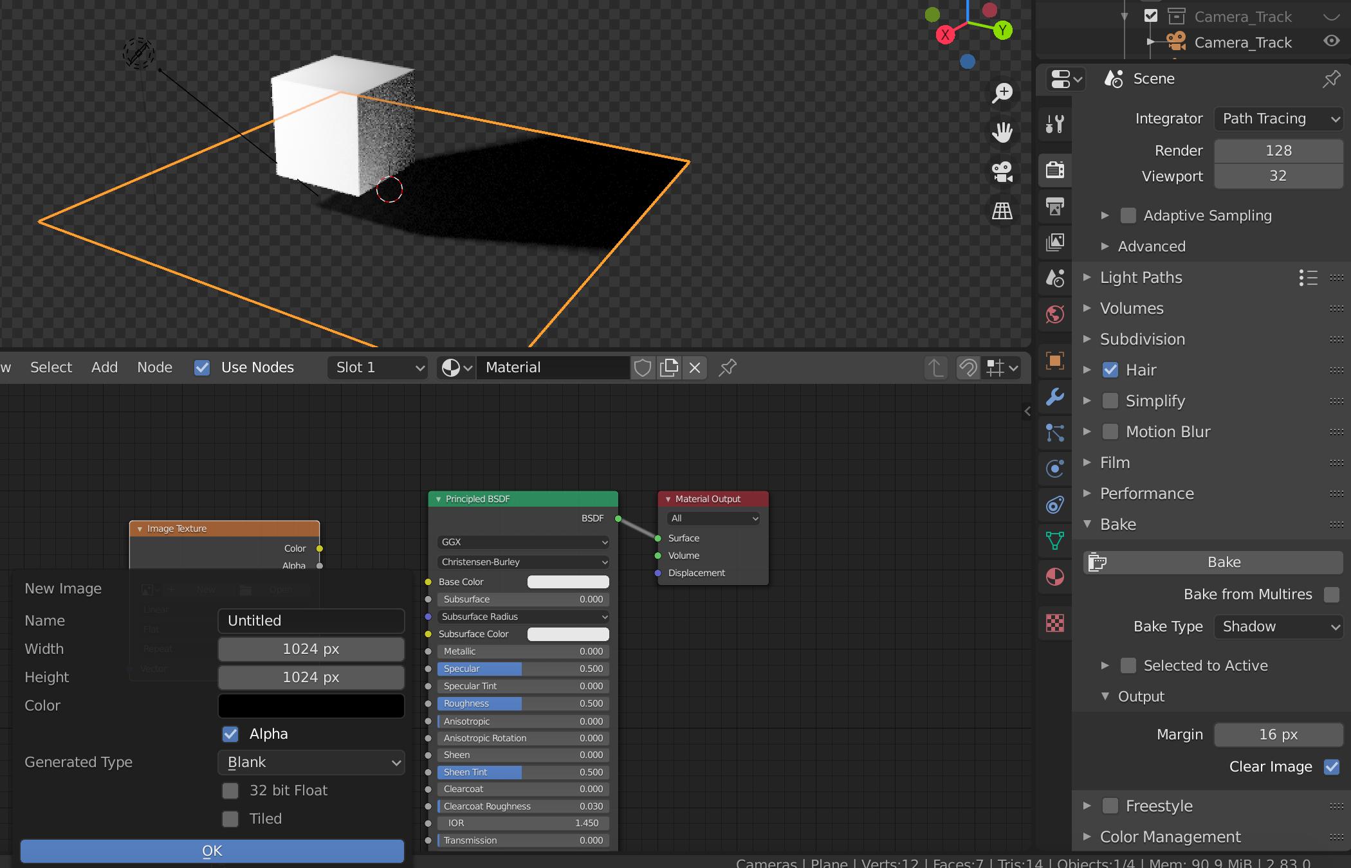Switch to the Output Properties tab
The width and height of the screenshot is (1351, 868).
[x=1056, y=207]
